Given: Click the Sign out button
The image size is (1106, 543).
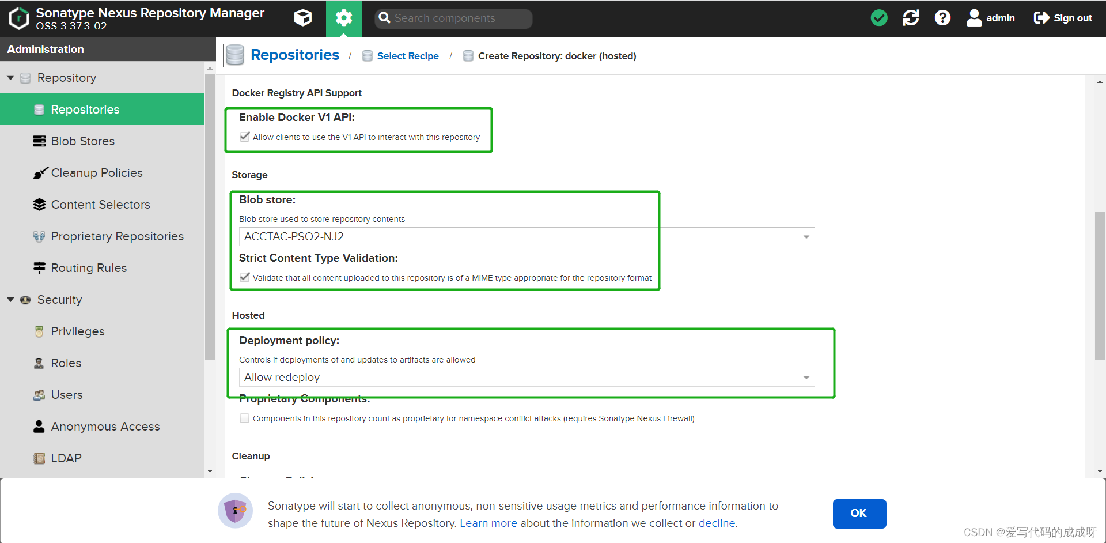Looking at the screenshot, I should click(x=1063, y=18).
